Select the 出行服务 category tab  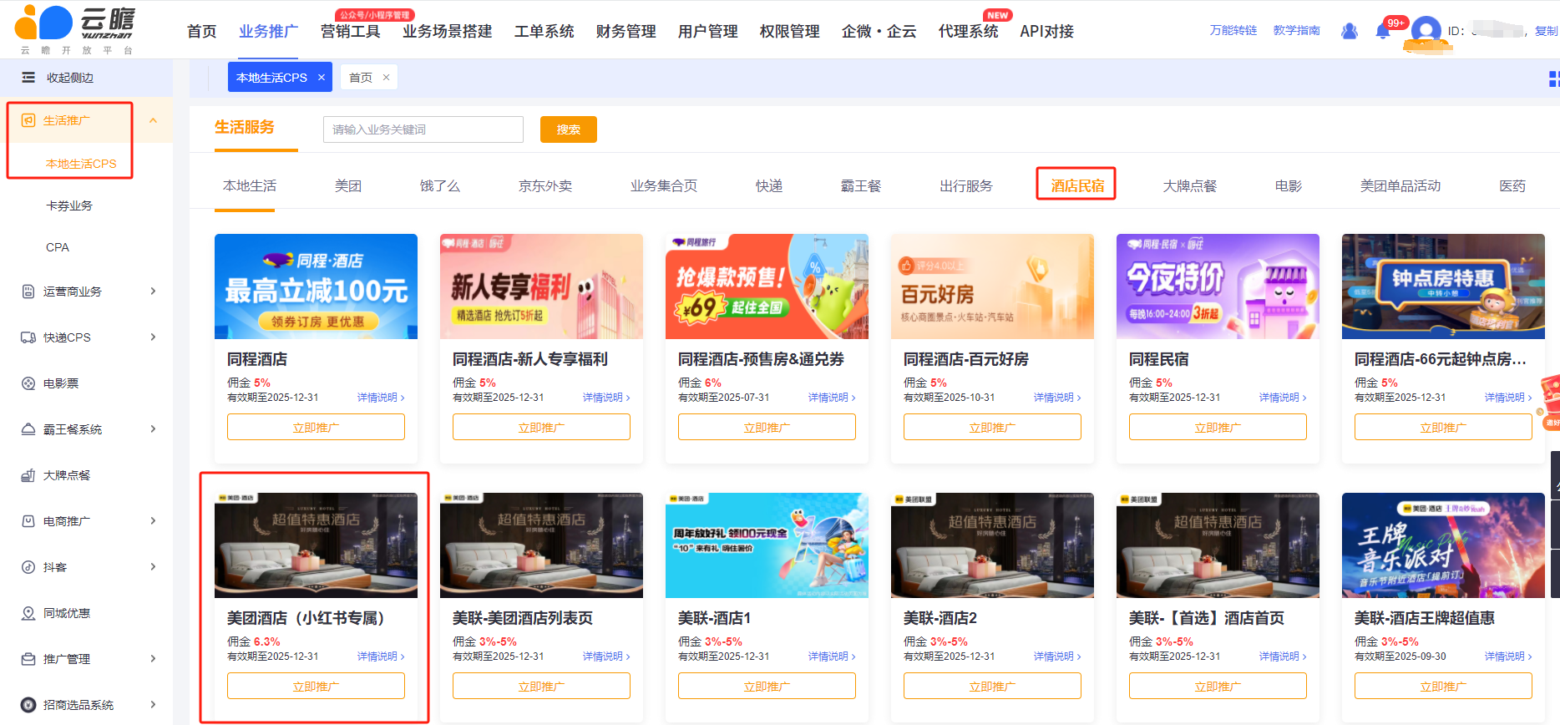(966, 185)
